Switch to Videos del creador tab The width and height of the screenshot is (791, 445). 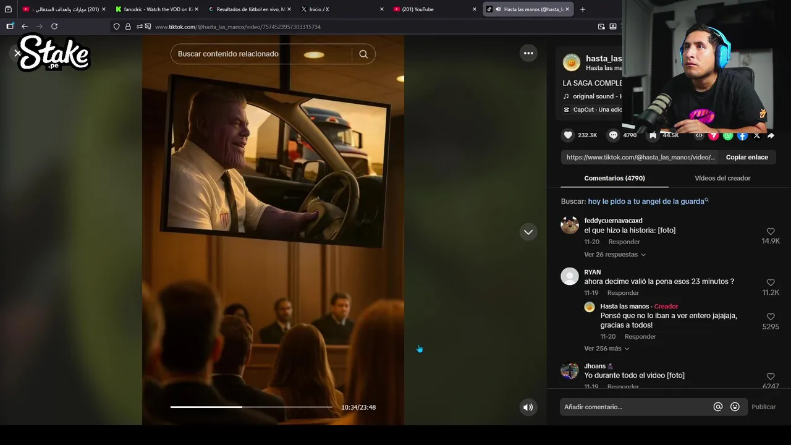(722, 178)
